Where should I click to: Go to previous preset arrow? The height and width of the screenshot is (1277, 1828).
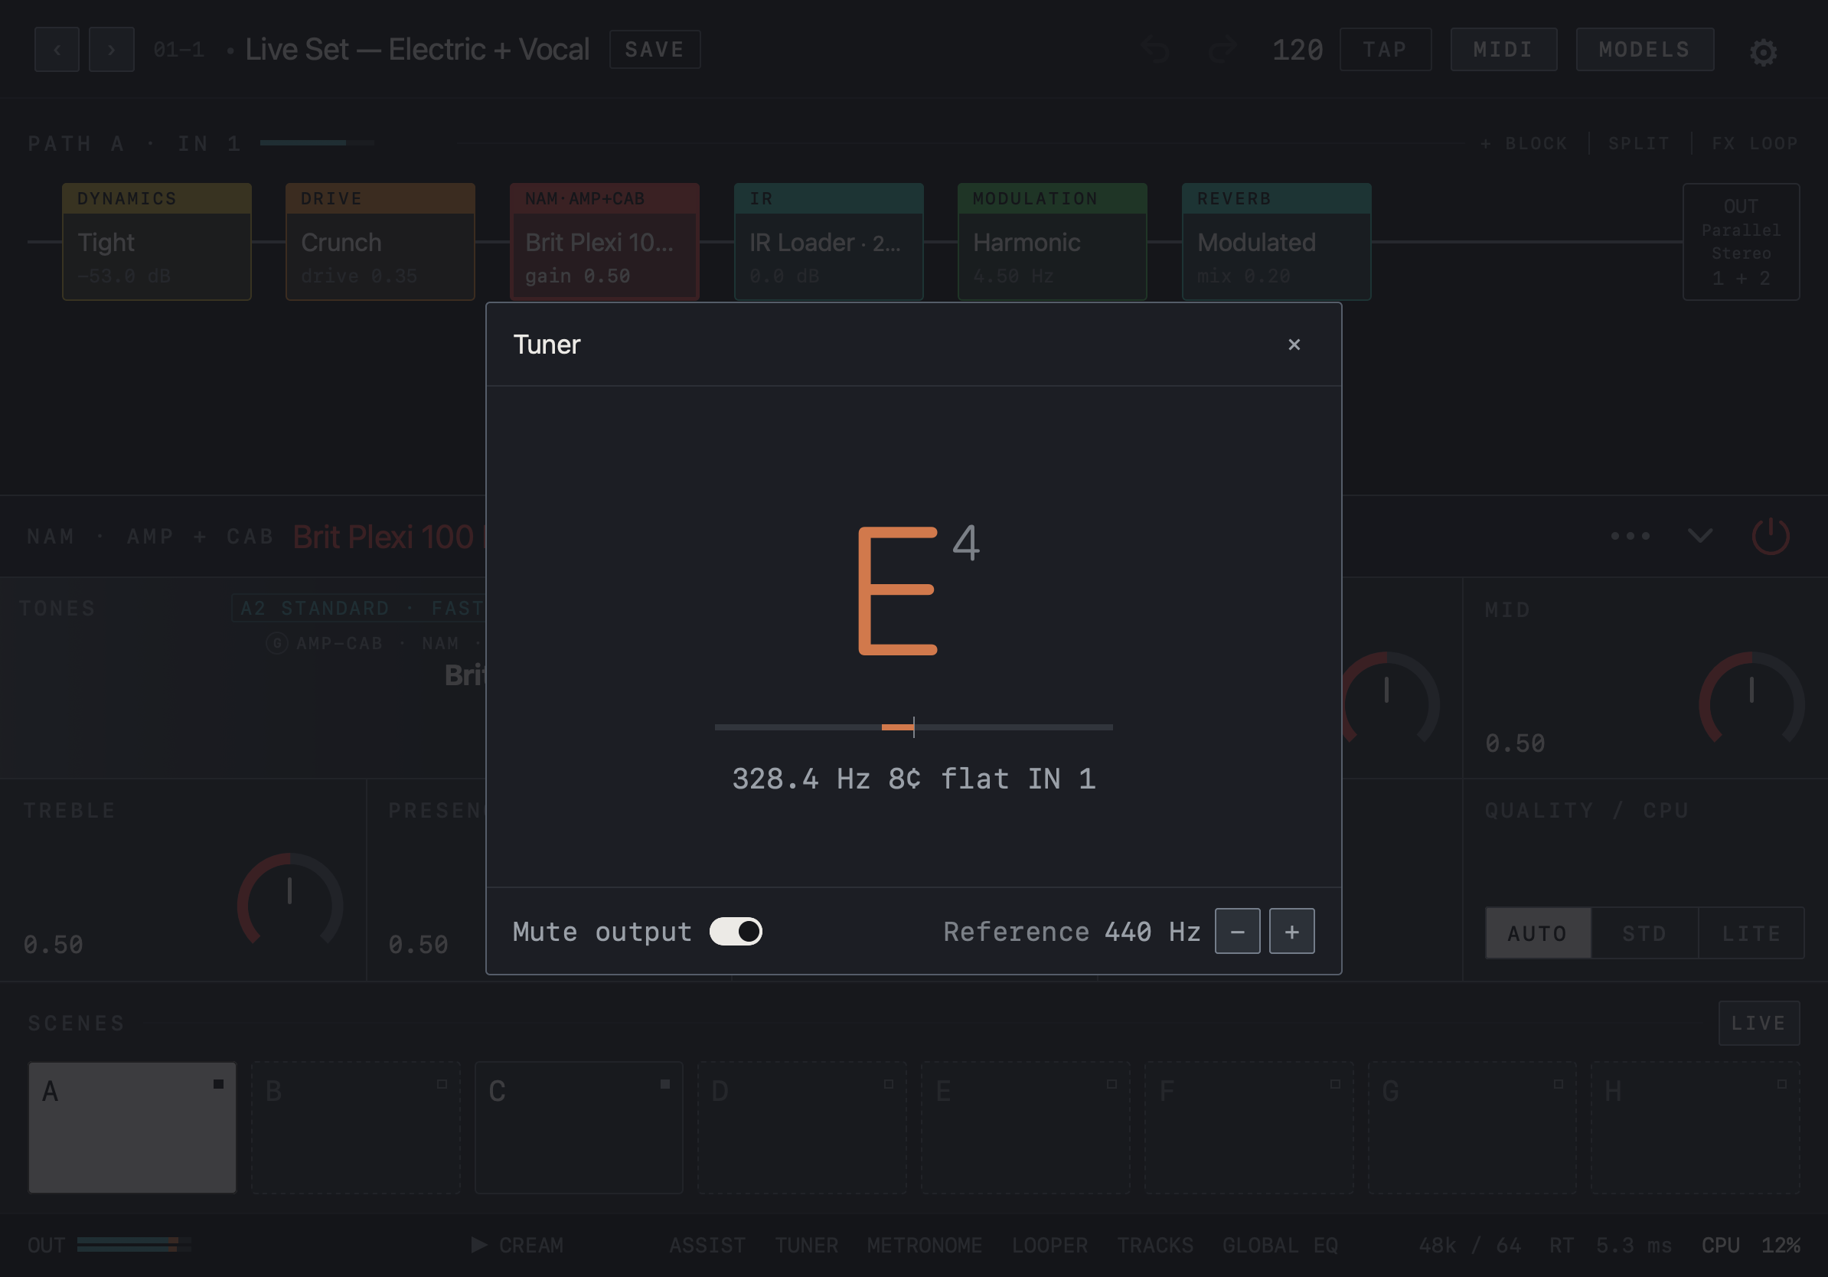click(x=57, y=49)
